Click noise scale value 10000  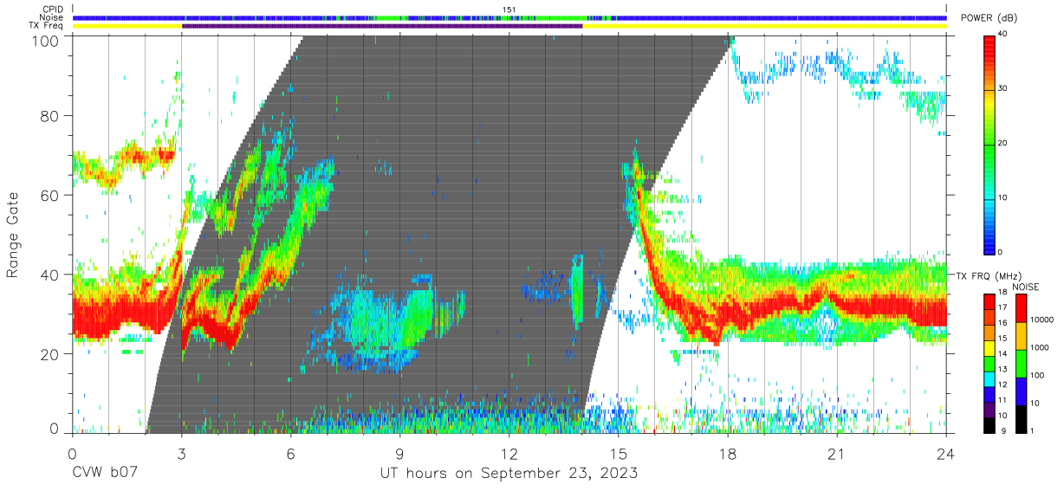coord(1040,321)
